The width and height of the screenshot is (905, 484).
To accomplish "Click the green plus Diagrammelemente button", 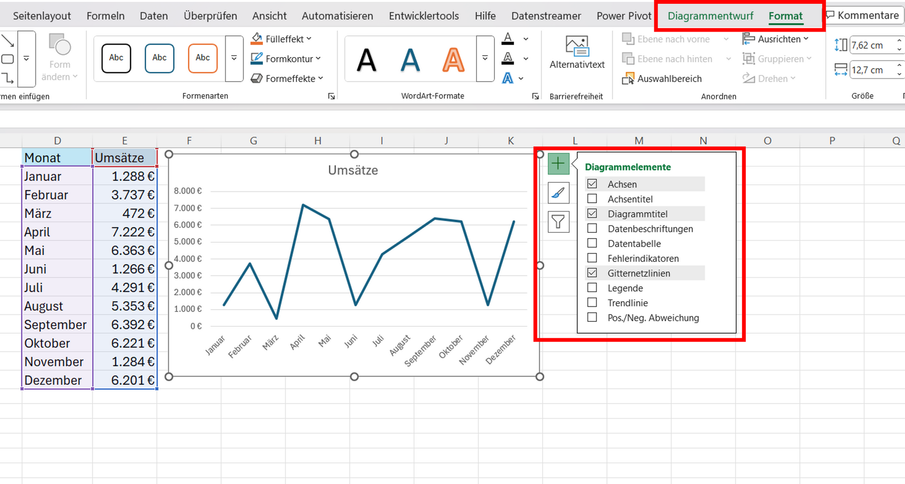I will point(558,164).
